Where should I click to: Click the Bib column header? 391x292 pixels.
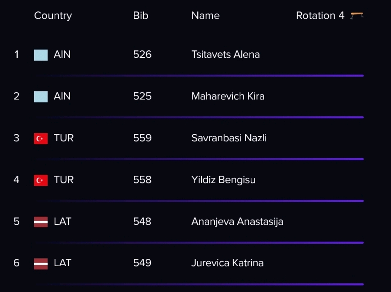coord(141,16)
